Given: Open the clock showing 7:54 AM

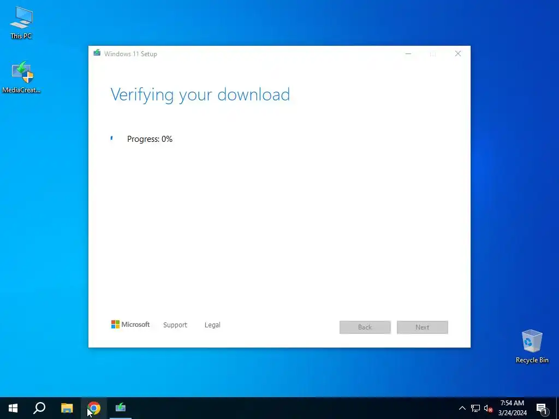Looking at the screenshot, I should pyautogui.click(x=512, y=408).
